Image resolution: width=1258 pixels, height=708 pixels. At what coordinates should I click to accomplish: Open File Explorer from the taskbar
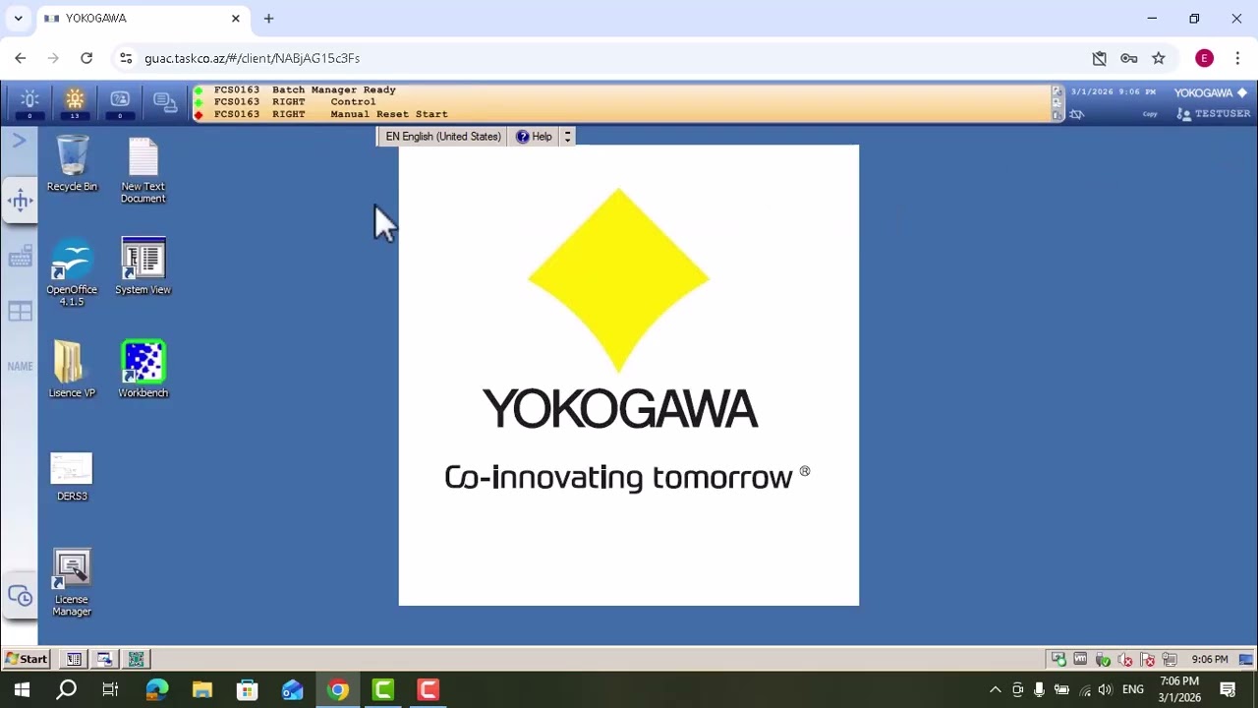202,689
